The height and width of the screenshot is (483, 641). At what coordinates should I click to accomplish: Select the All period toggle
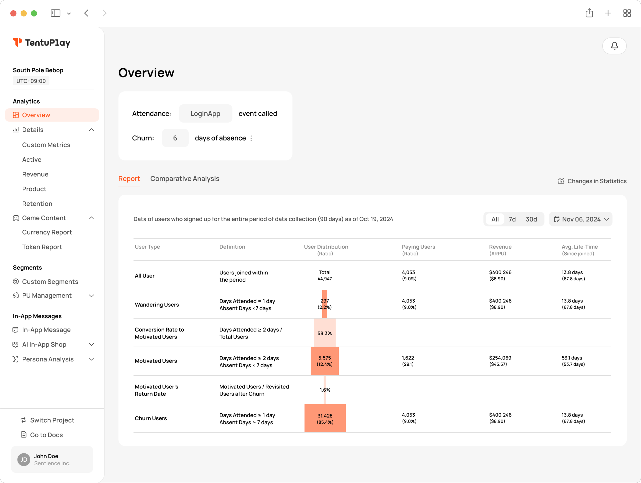pos(495,219)
